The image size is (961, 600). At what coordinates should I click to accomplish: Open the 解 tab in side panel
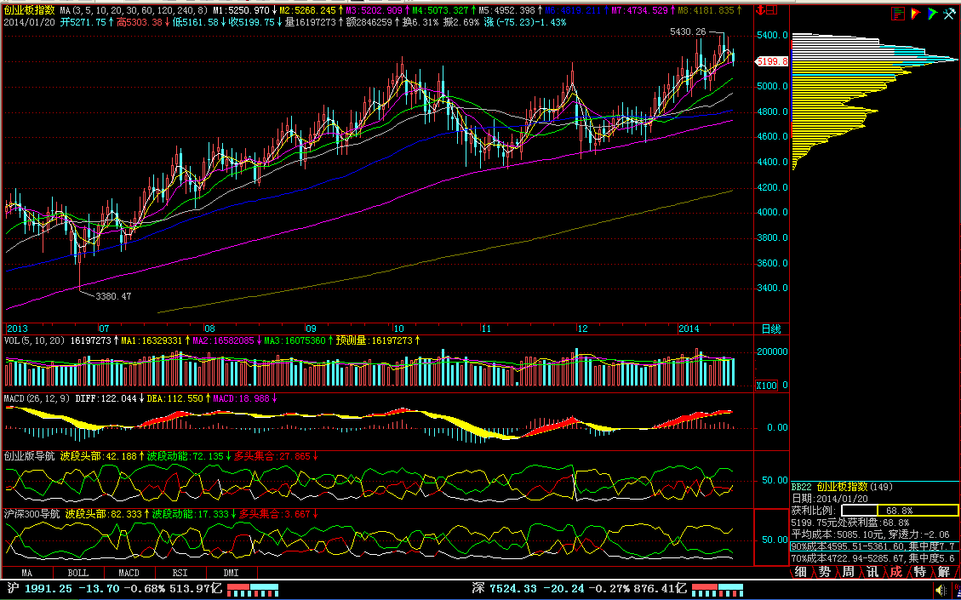coord(944,573)
